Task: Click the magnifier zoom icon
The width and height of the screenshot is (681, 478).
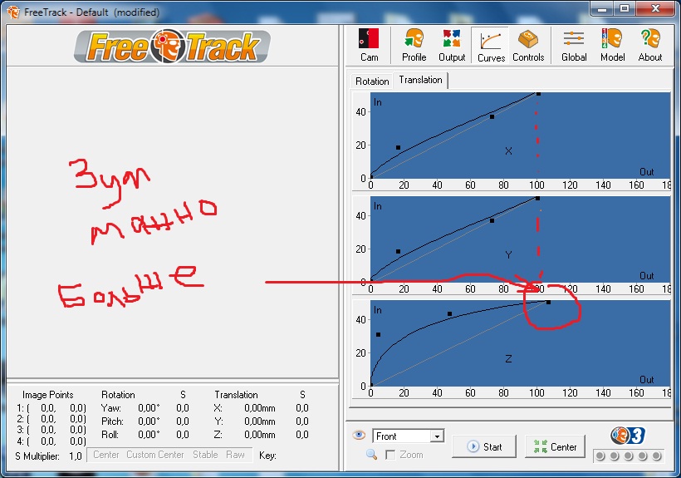Action: [371, 455]
